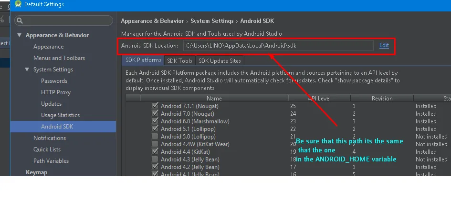Viewport: 451px width, 219px height.
Task: Click API level 25 cell
Action: tap(293, 106)
